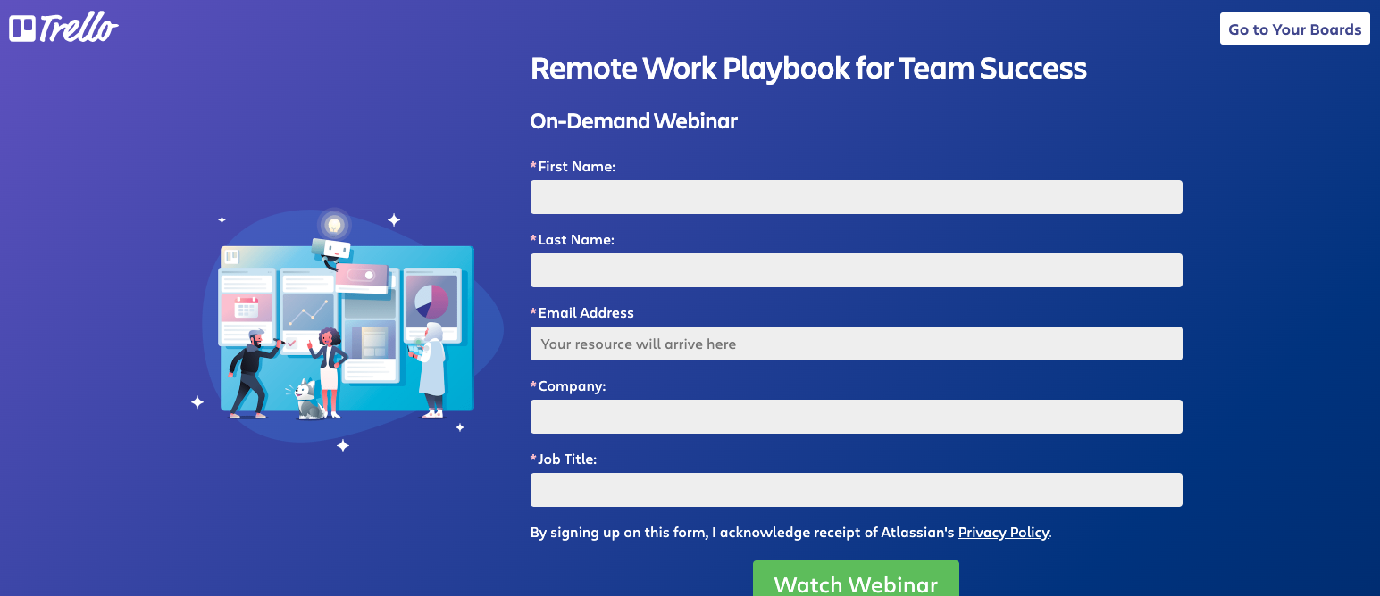This screenshot has height=596, width=1380.
Task: Click into the Company field
Action: click(856, 416)
